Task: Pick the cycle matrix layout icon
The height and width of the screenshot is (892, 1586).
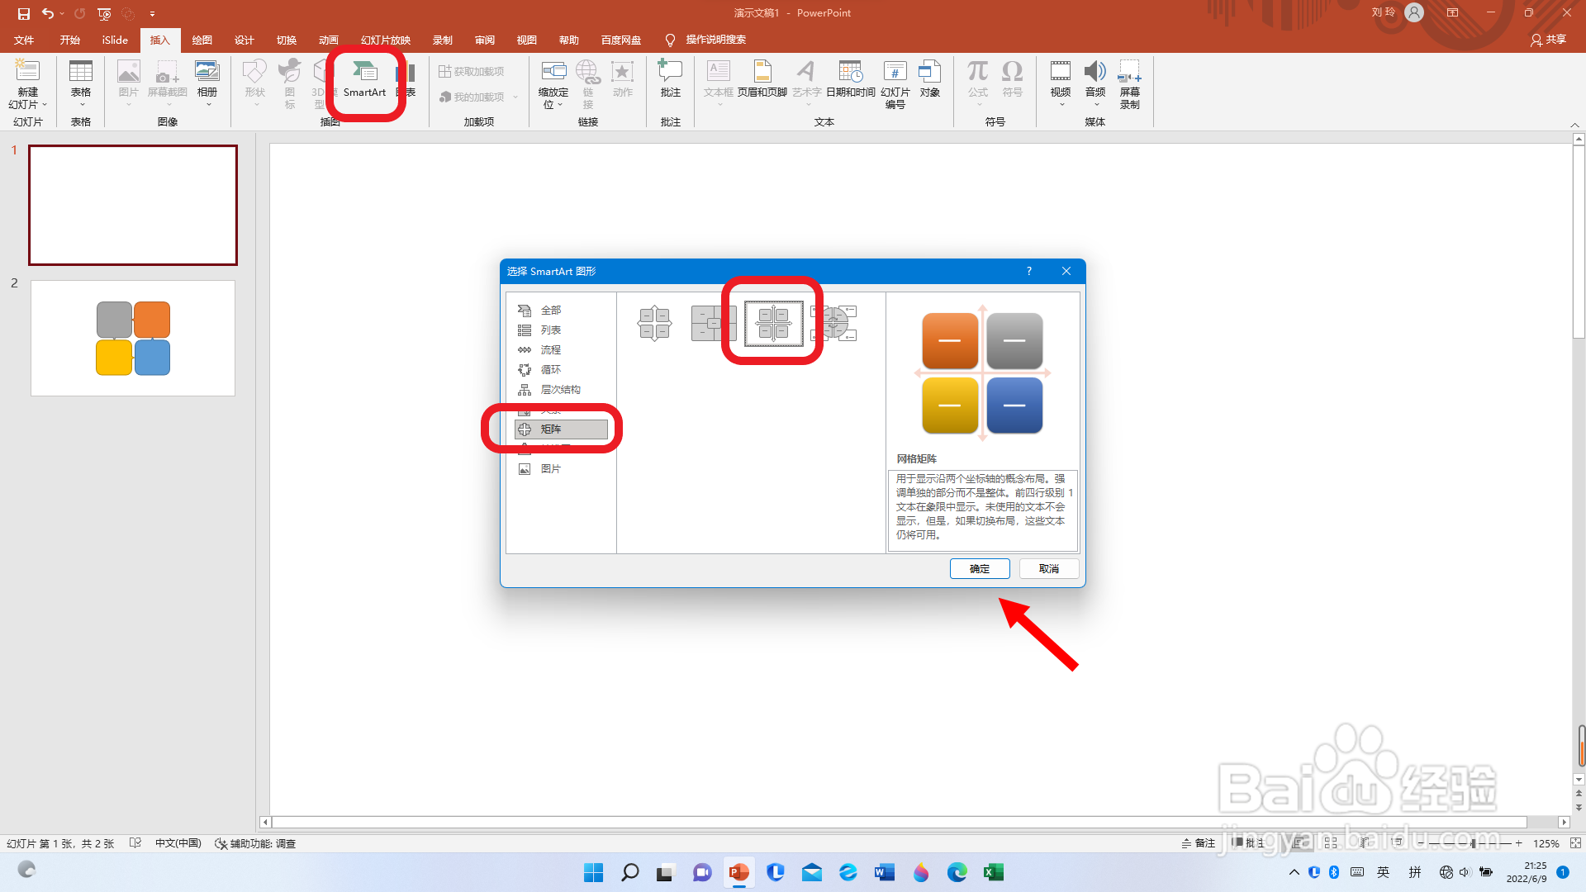Action: point(834,323)
